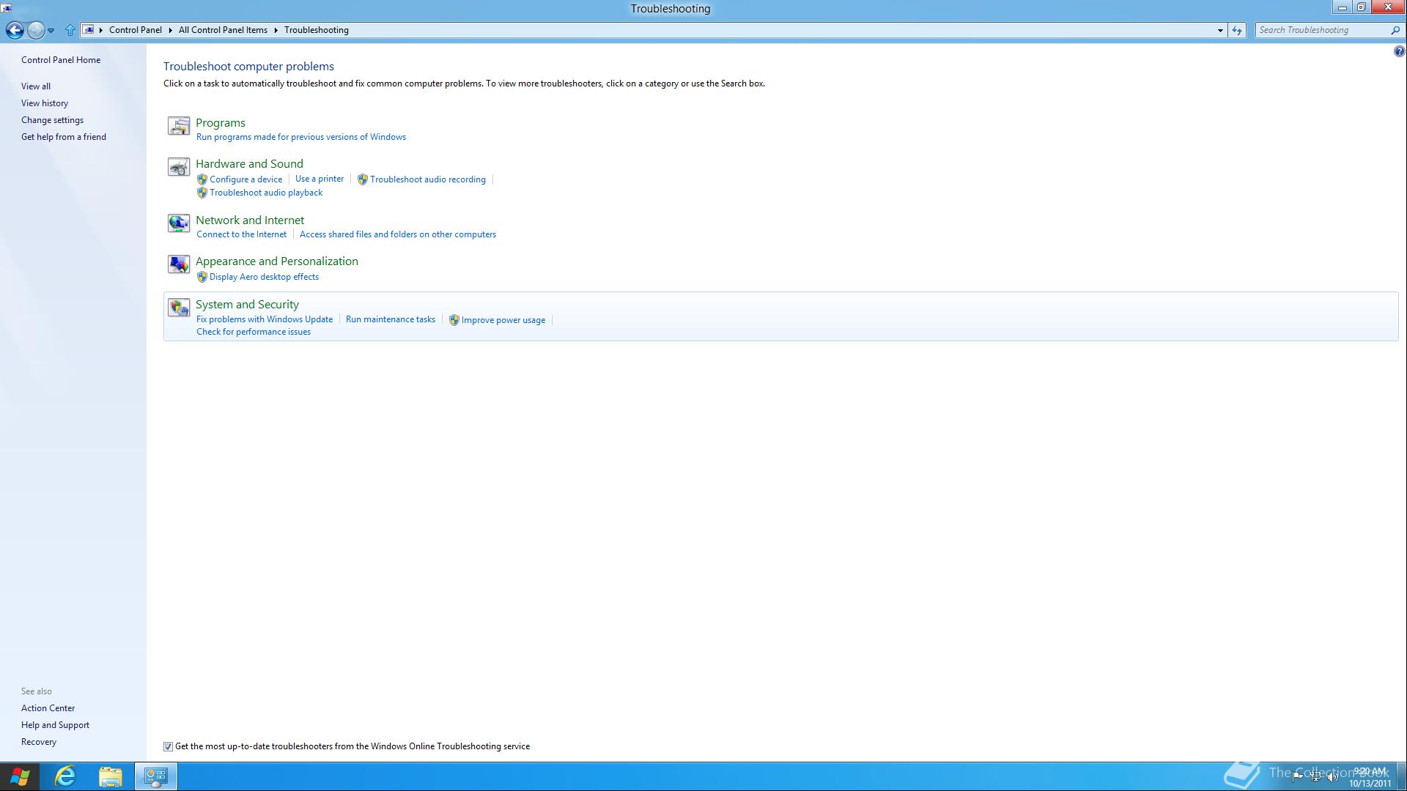Viewport: 1407px width, 791px height.
Task: Click the Back navigation arrow button
Action: [x=14, y=30]
